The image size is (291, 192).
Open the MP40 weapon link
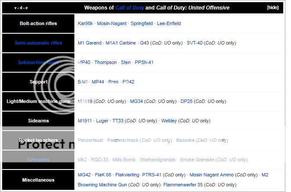(x=84, y=62)
